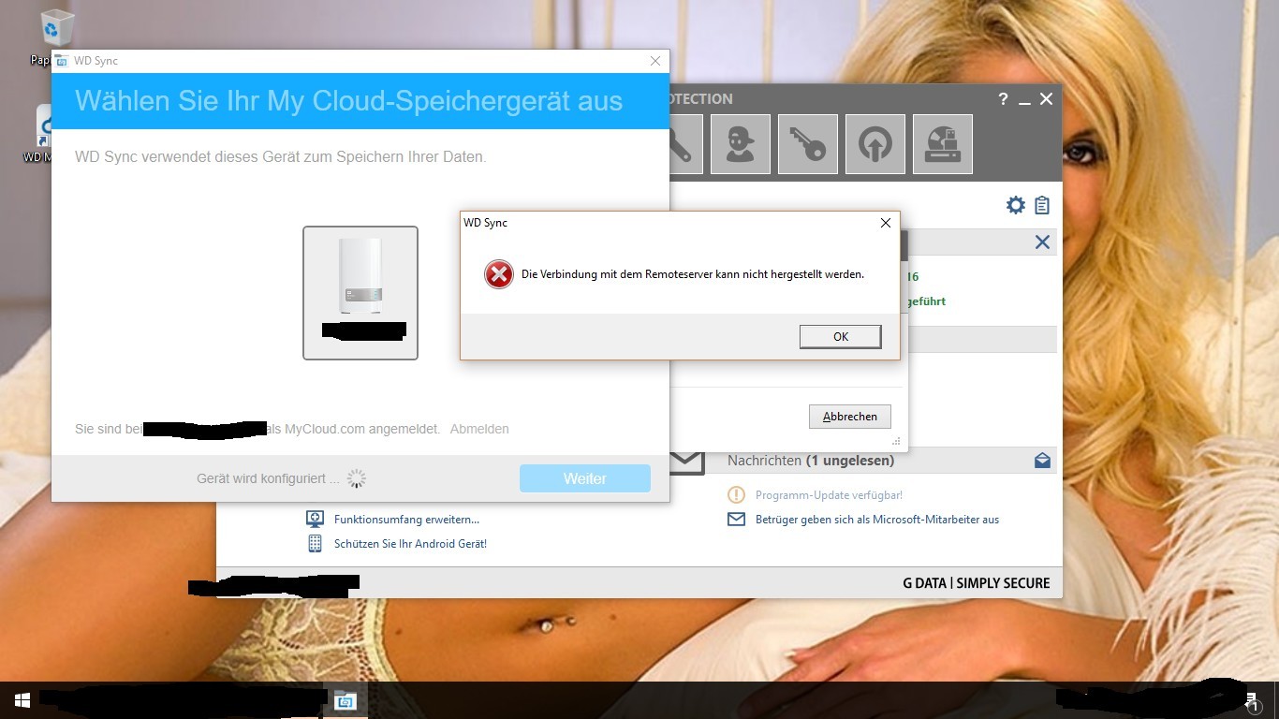This screenshot has height=719, width=1279.
Task: Click the loading spinner beside Gerät wird konfiguriert
Action: point(357,478)
